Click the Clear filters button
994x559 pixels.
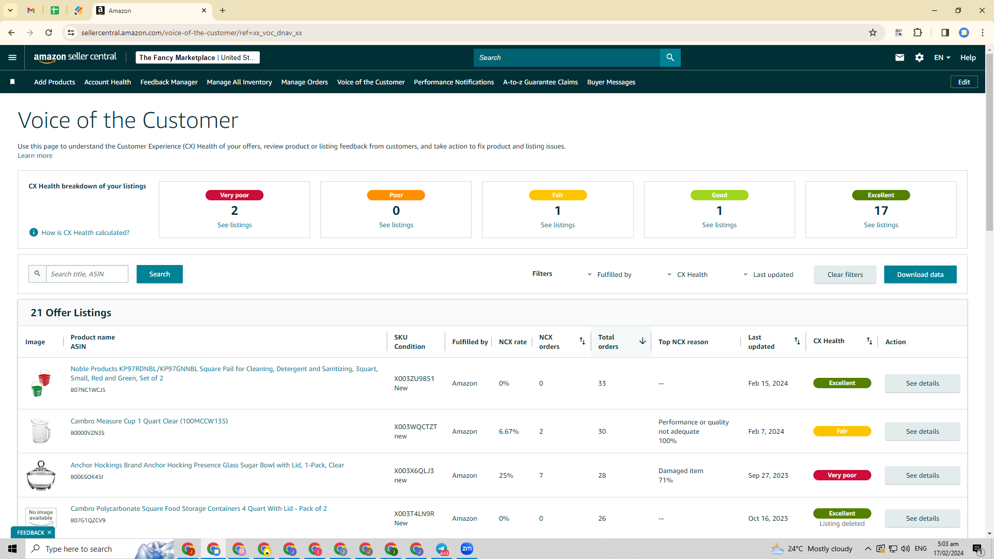click(x=845, y=274)
